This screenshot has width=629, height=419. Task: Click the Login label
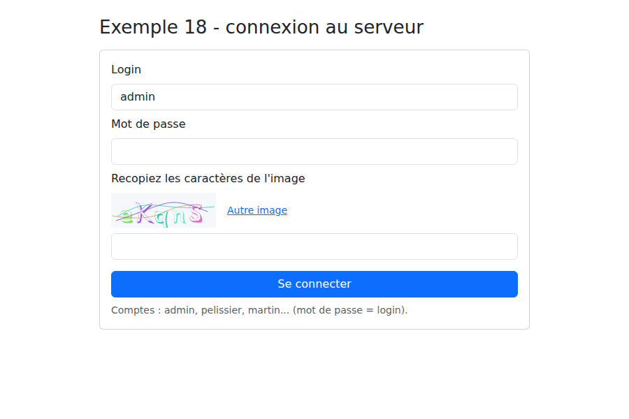tap(126, 69)
